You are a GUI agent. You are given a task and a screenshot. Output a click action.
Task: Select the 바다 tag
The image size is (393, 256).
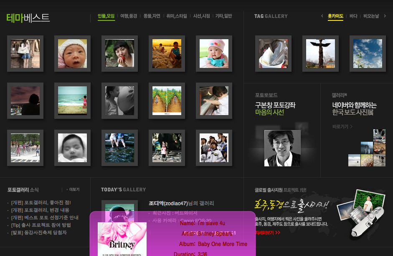[x=353, y=16]
